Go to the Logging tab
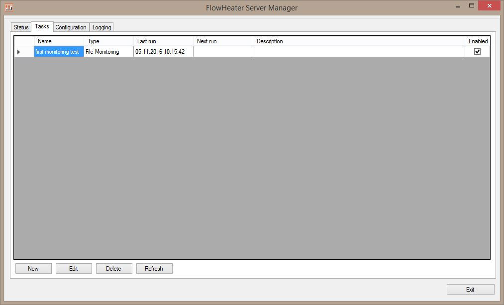This screenshot has width=504, height=305. coord(101,27)
